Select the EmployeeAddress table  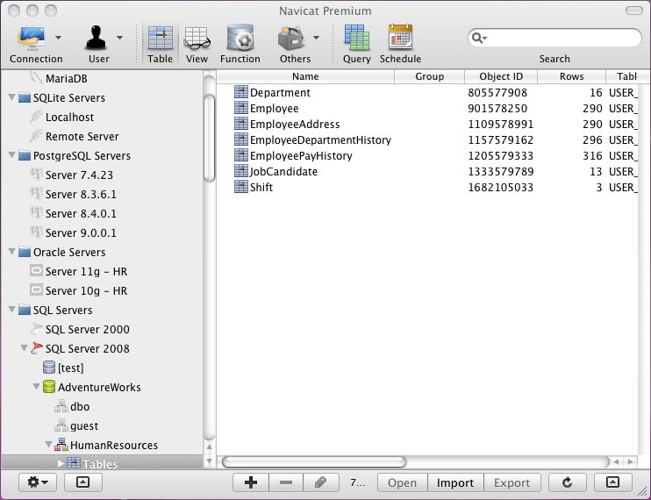[x=295, y=124]
